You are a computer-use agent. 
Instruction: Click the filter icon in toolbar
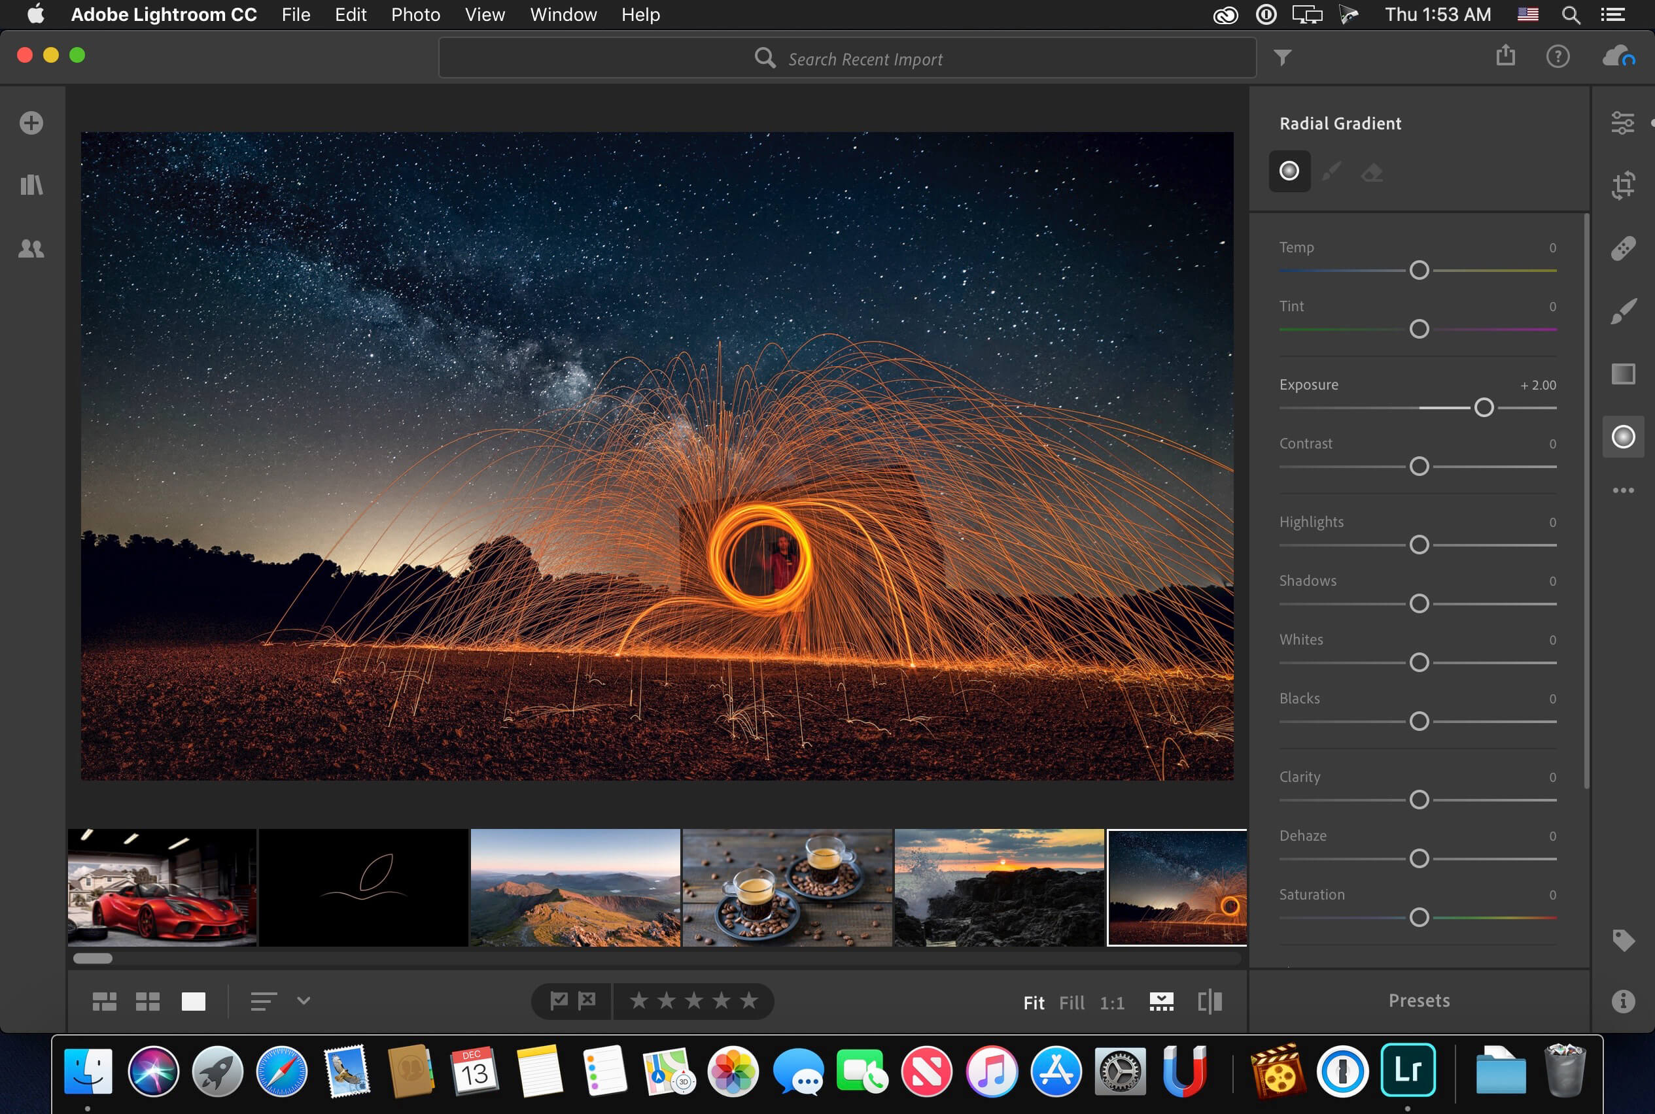click(x=1283, y=57)
